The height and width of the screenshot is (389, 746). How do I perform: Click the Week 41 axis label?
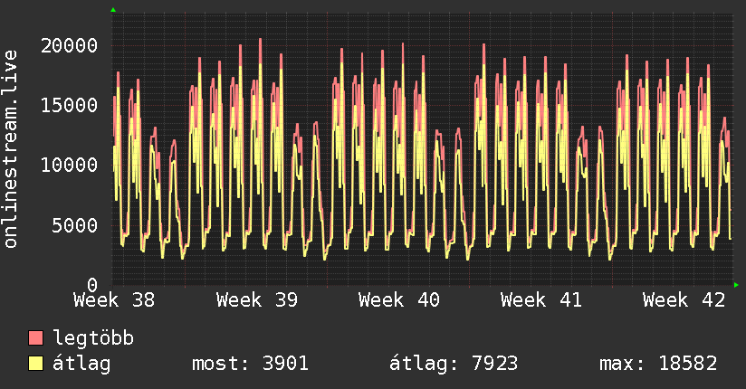tap(541, 300)
